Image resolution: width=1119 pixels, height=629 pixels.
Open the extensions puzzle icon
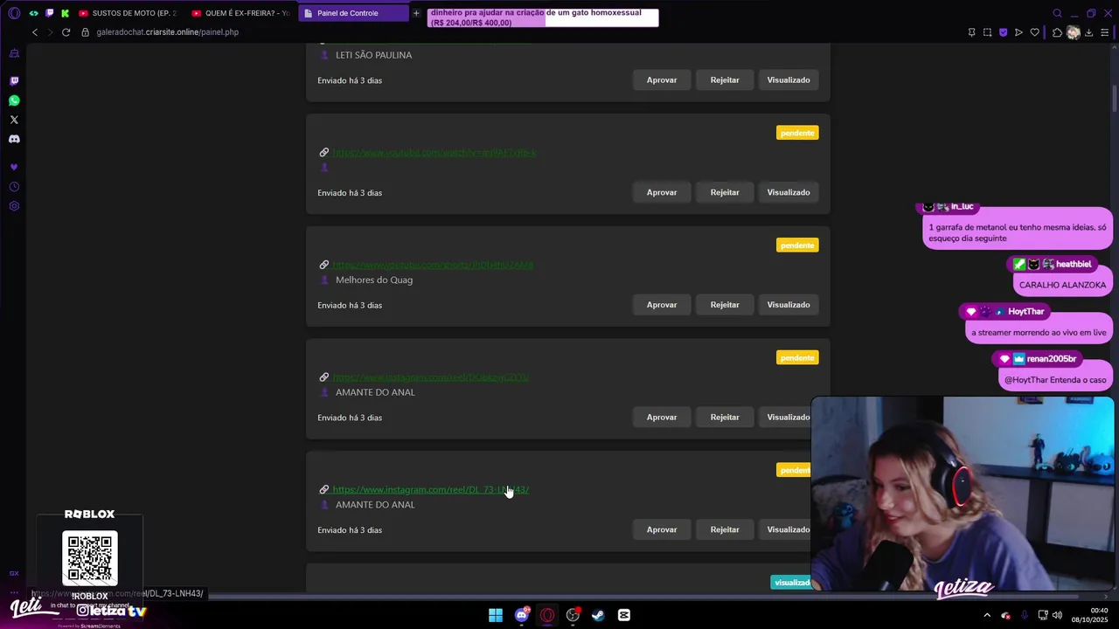[1057, 32]
